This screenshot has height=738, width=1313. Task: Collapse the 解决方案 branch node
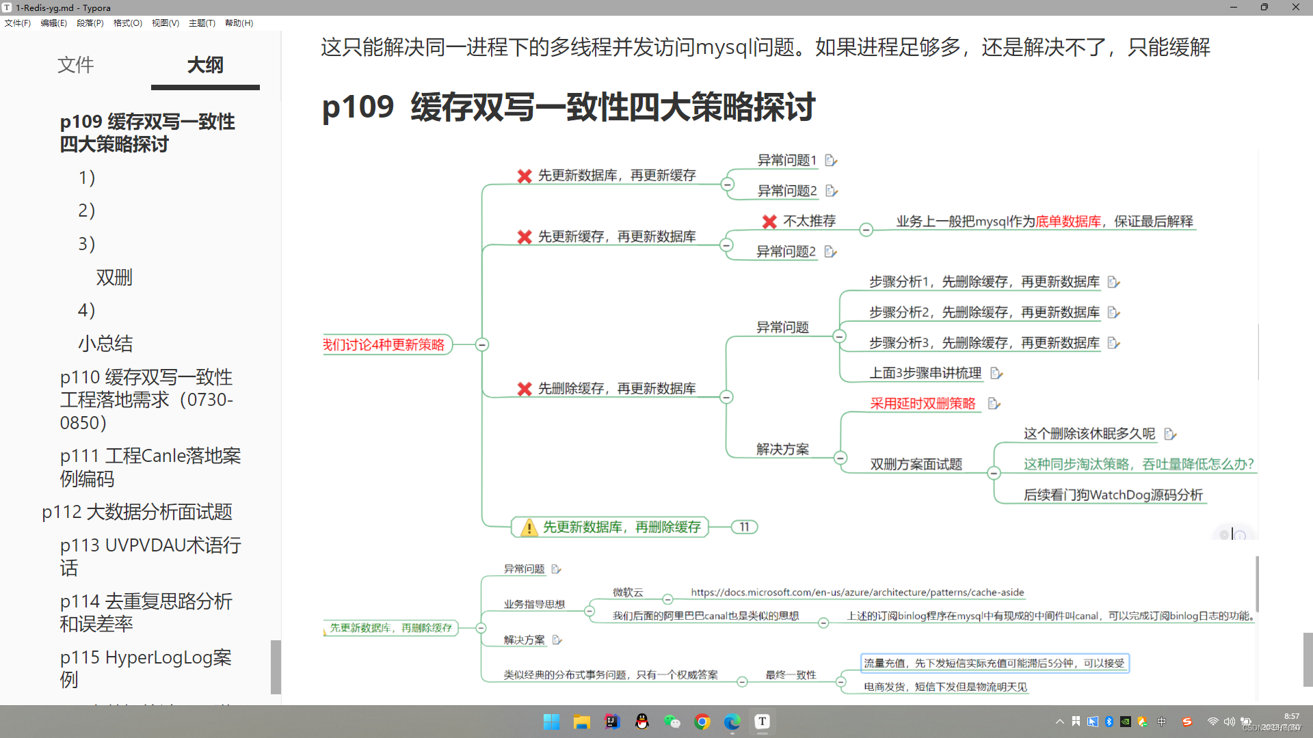(840, 458)
